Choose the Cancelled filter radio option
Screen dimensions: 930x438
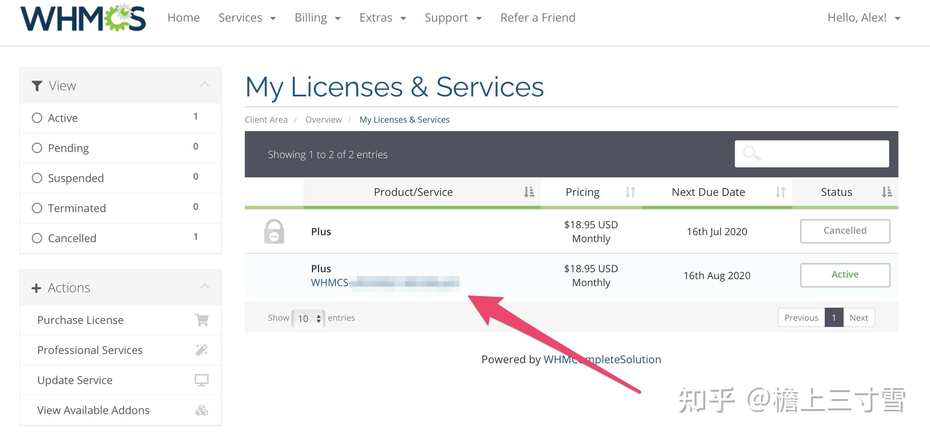click(37, 238)
